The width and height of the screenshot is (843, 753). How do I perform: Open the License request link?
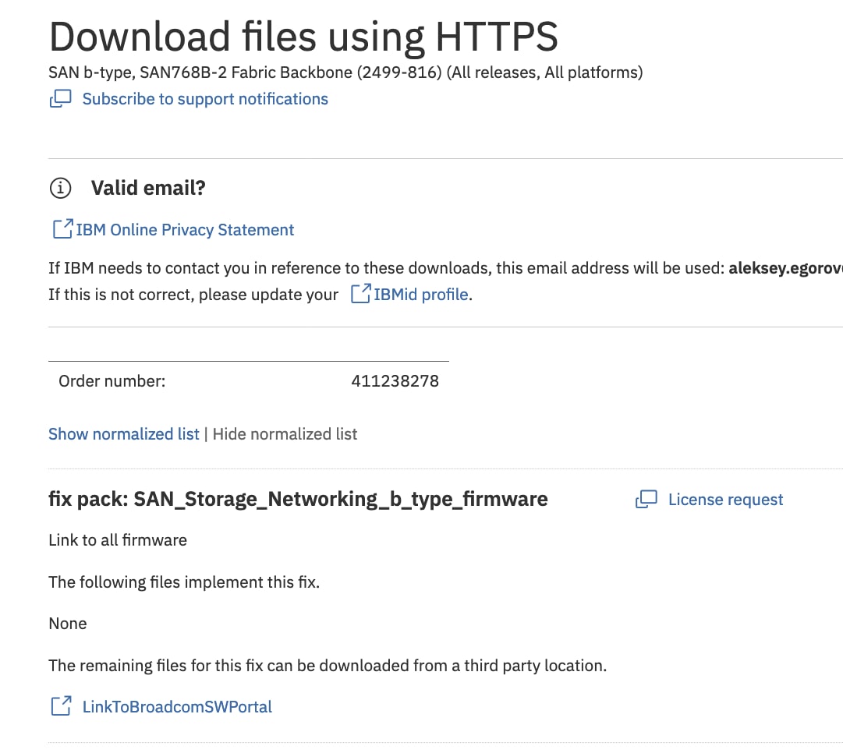[x=726, y=500]
